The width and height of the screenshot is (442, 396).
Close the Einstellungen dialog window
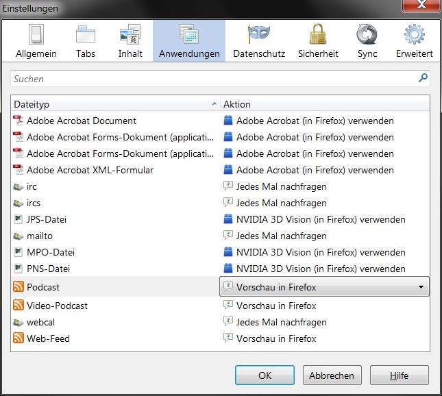coord(421,5)
